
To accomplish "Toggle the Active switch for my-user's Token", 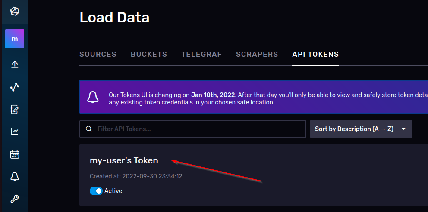I will coord(96,191).
